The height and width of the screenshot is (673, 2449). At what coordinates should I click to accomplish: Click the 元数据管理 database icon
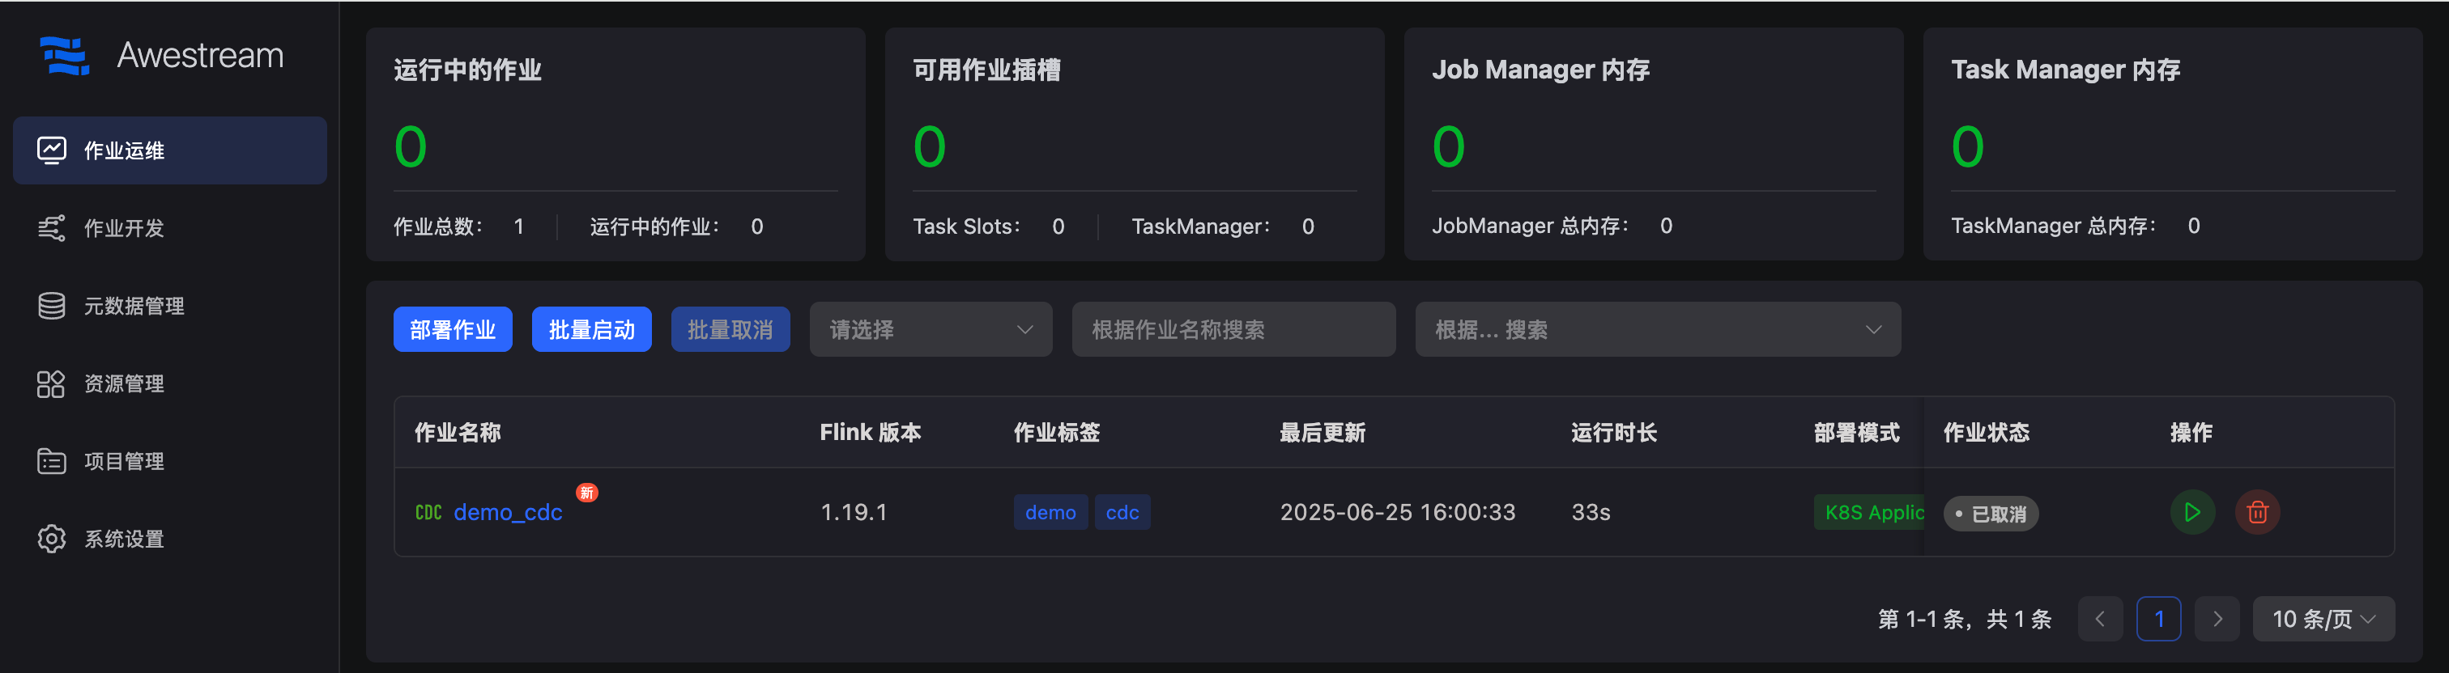point(51,306)
